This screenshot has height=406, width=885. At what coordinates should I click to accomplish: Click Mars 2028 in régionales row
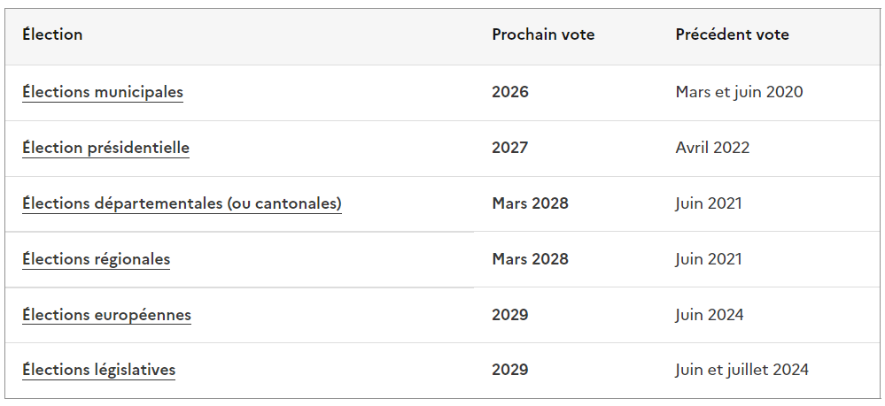click(x=530, y=259)
